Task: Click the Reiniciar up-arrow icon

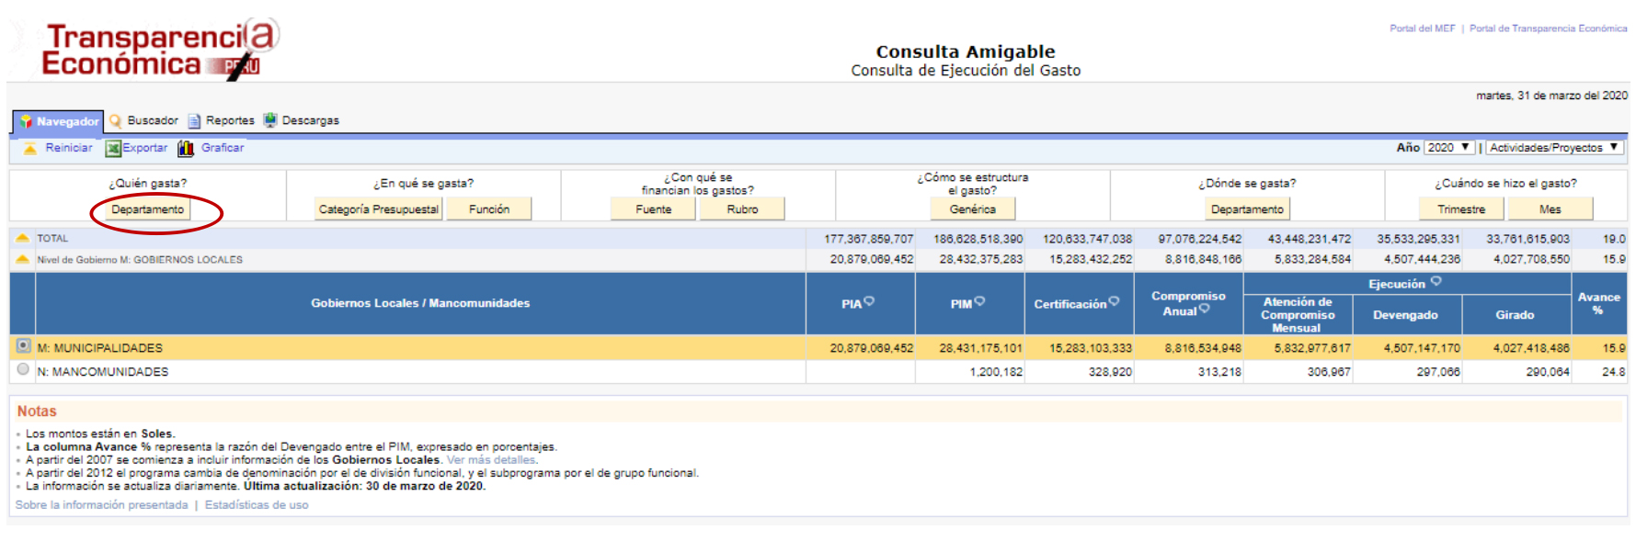Action: click(30, 148)
